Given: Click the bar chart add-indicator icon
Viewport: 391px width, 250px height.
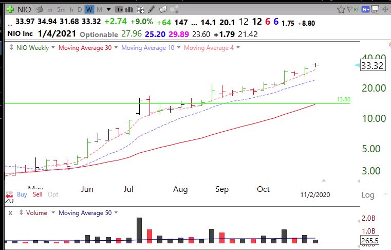Looking at the screenshot, I should [x=129, y=10].
